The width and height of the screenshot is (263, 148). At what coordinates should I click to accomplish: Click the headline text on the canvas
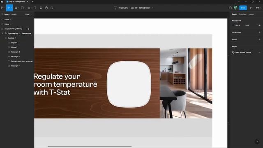point(66,84)
